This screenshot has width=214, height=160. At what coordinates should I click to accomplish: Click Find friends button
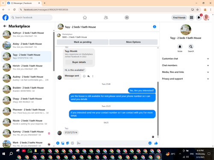tap(179, 17)
